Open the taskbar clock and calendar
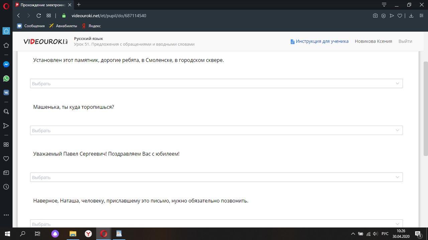The height and width of the screenshot is (240, 428). [x=401, y=234]
